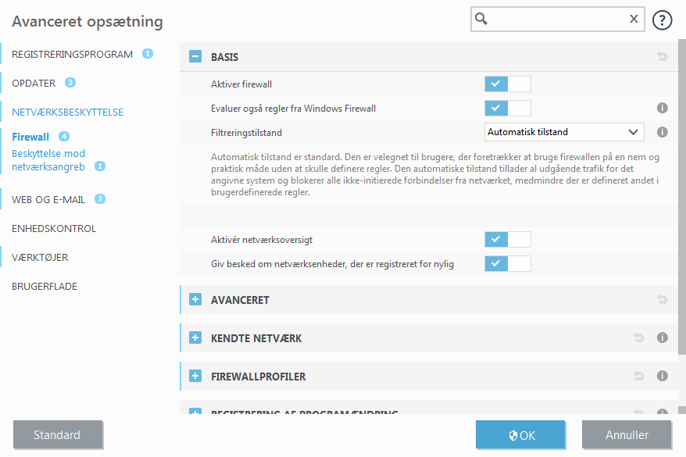This screenshot has height=457, width=686.
Task: Clear the search field with X icon
Action: point(634,20)
